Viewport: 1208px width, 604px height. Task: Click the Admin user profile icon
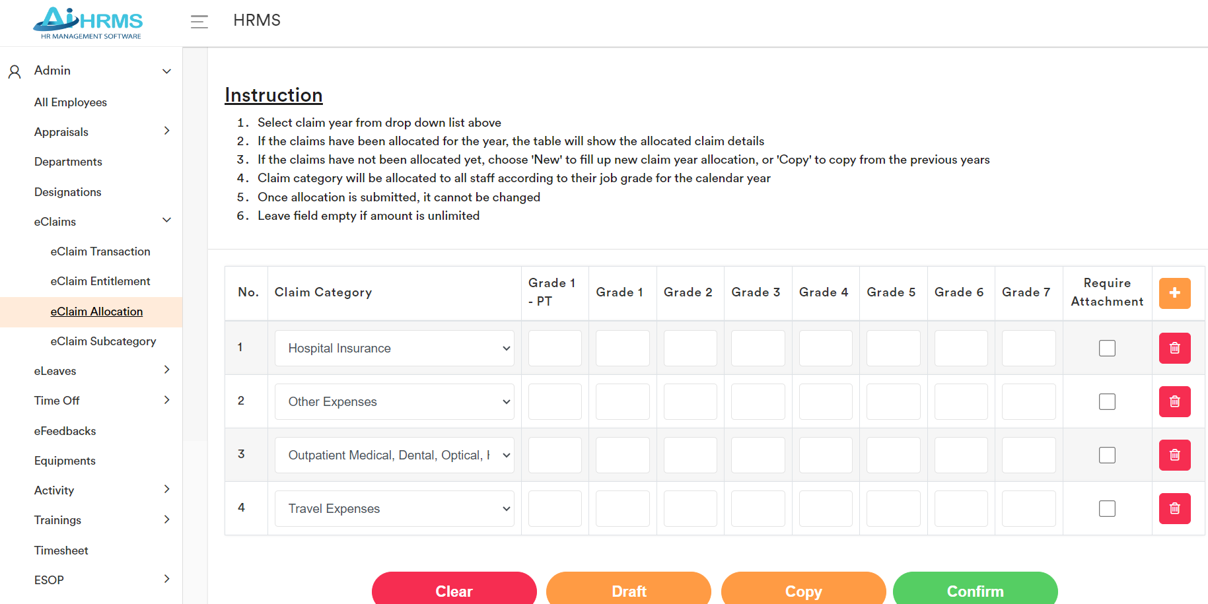coord(15,71)
